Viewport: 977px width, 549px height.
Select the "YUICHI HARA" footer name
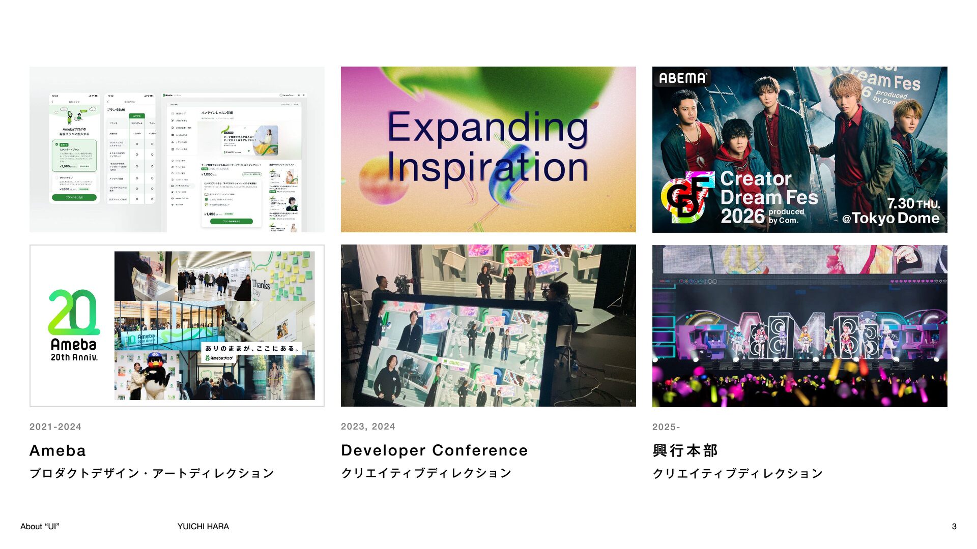click(203, 527)
